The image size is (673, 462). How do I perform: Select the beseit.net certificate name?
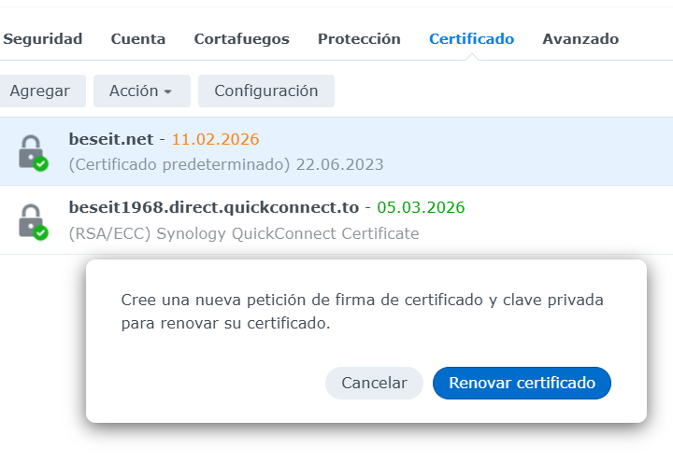(x=110, y=139)
